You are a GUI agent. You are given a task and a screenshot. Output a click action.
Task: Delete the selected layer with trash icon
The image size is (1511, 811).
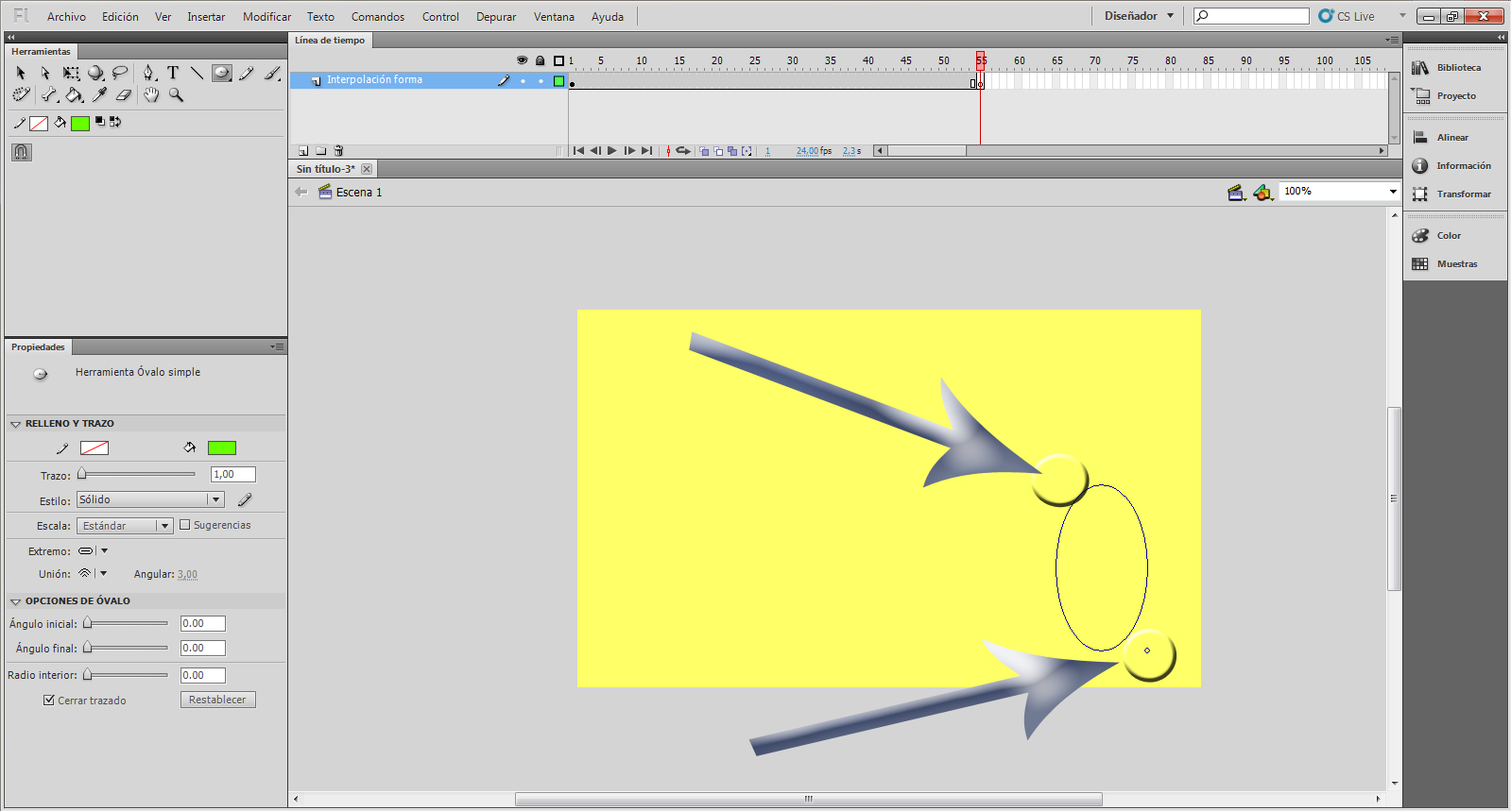(338, 150)
